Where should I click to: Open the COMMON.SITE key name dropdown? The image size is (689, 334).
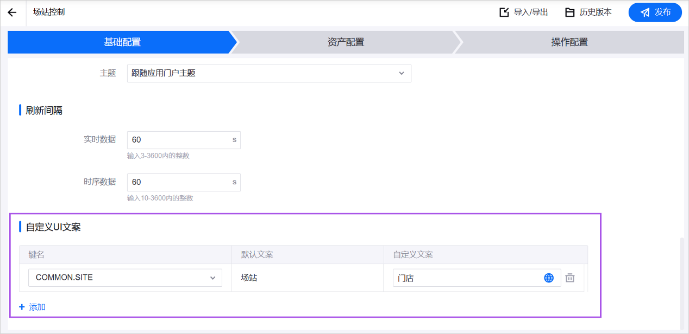pyautogui.click(x=125, y=278)
